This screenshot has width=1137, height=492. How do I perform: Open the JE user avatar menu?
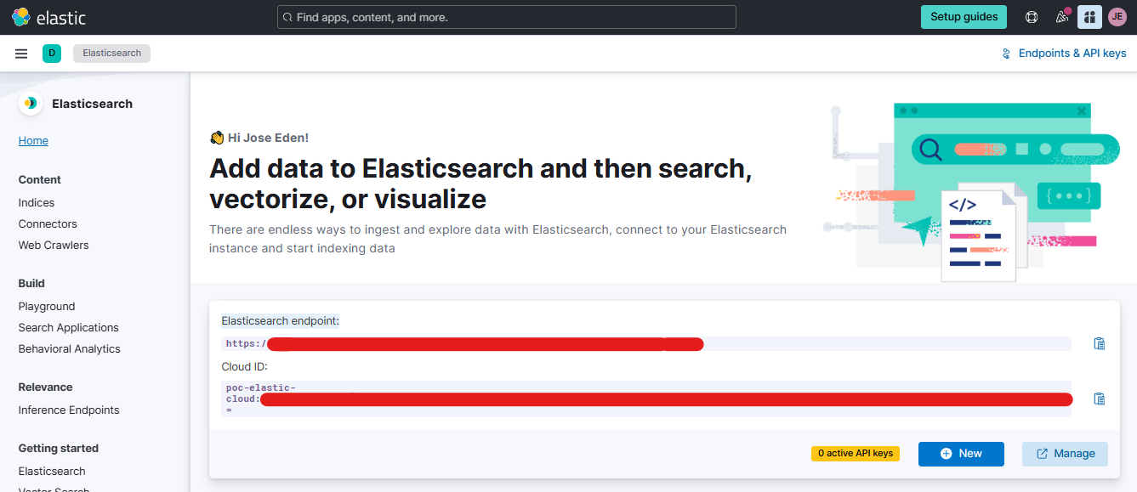(x=1117, y=17)
